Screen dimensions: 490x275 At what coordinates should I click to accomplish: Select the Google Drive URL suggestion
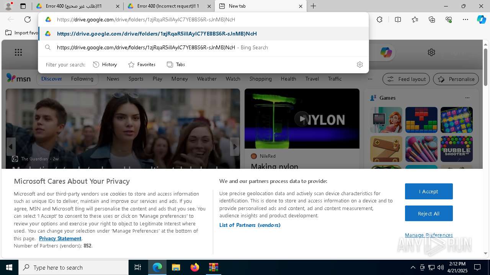[203, 34]
